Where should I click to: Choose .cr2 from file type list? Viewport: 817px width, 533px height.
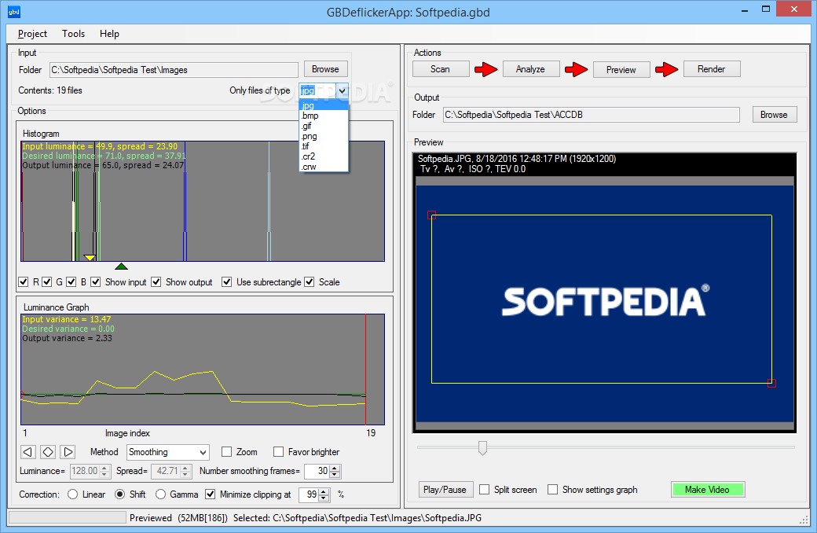pos(324,156)
